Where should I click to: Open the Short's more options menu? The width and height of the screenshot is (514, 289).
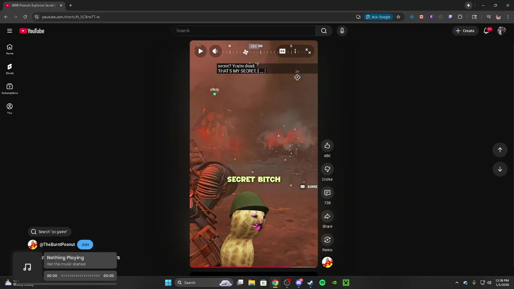295,51
